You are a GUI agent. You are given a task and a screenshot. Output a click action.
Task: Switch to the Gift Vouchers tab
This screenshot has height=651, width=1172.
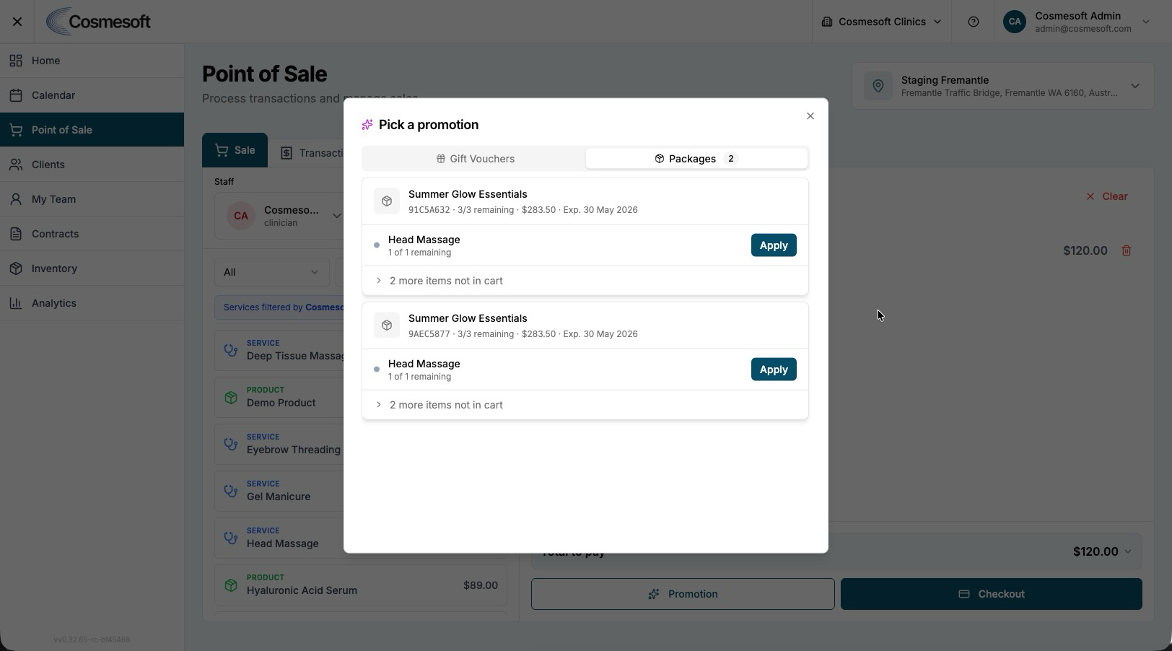(475, 159)
